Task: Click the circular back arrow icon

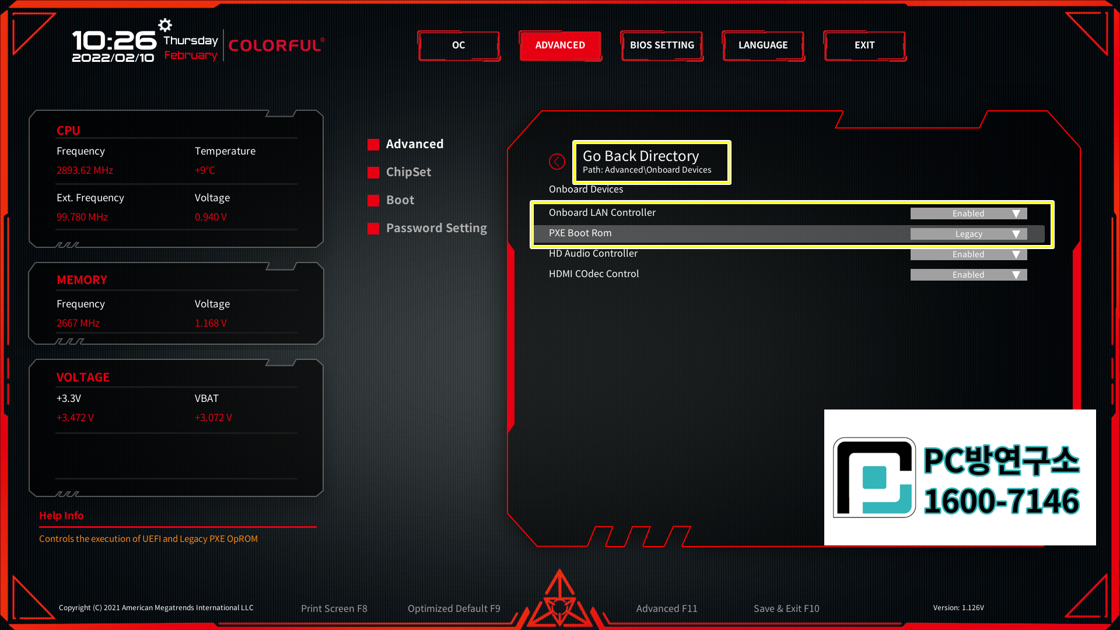Action: click(557, 162)
